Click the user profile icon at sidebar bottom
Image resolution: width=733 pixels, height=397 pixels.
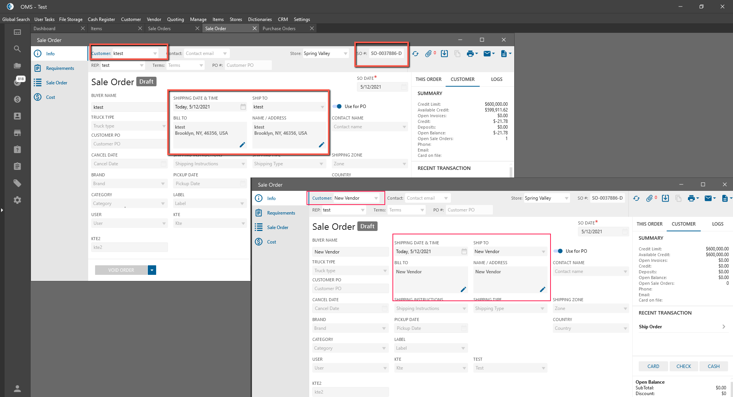17,389
